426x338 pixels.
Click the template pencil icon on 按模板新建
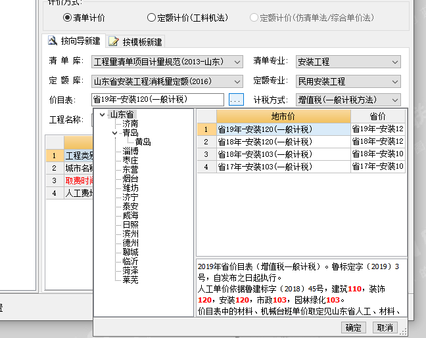[x=114, y=41]
